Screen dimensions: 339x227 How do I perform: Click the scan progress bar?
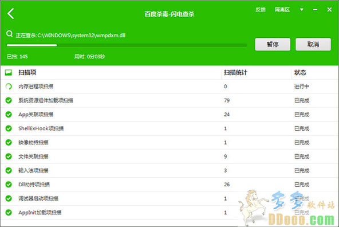(127, 45)
